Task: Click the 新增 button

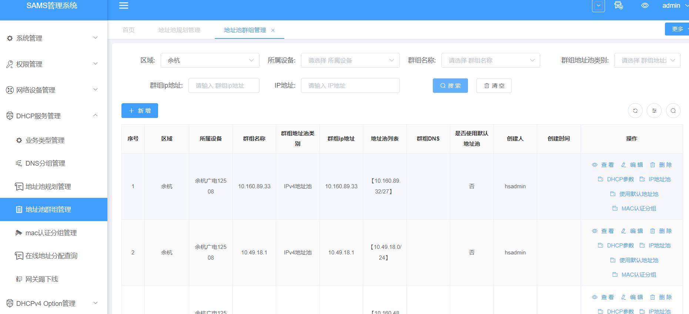Action: (x=140, y=111)
